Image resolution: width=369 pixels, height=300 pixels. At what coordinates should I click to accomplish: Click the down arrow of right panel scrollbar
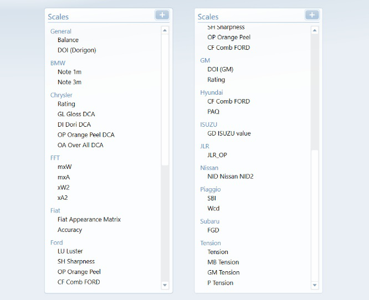315,285
